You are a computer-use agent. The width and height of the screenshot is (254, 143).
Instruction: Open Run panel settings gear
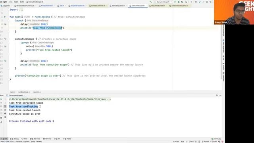click(x=217, y=95)
